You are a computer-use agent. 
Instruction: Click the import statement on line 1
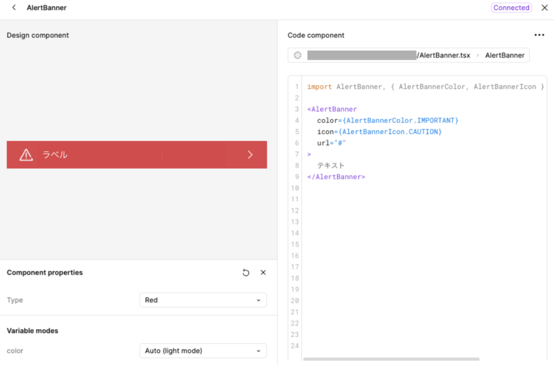click(425, 87)
